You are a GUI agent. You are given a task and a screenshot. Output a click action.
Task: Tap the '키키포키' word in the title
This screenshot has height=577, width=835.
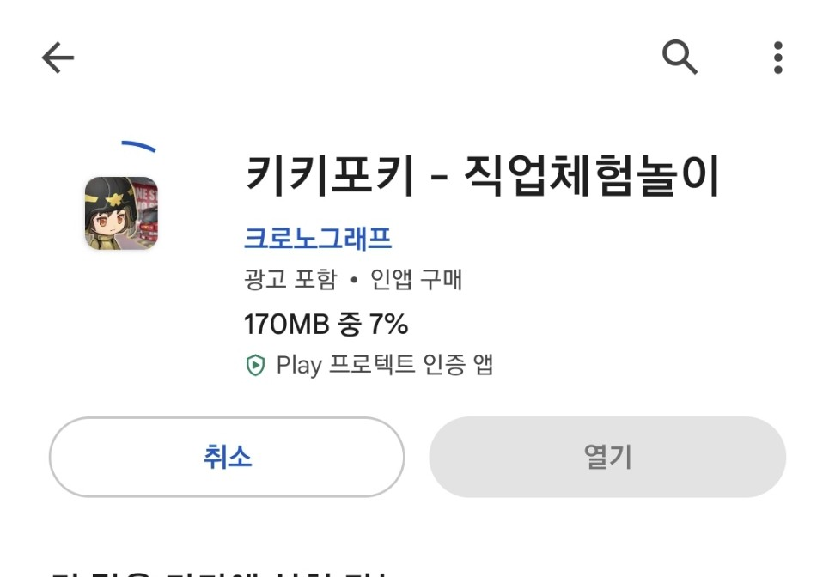pos(330,177)
